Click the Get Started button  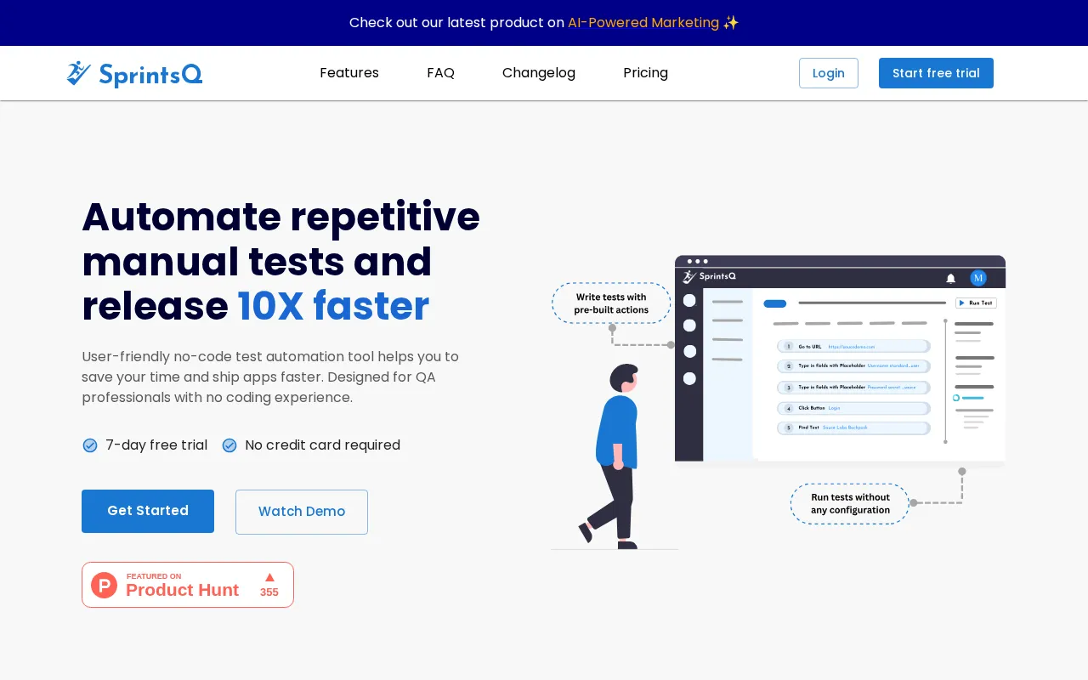148,511
